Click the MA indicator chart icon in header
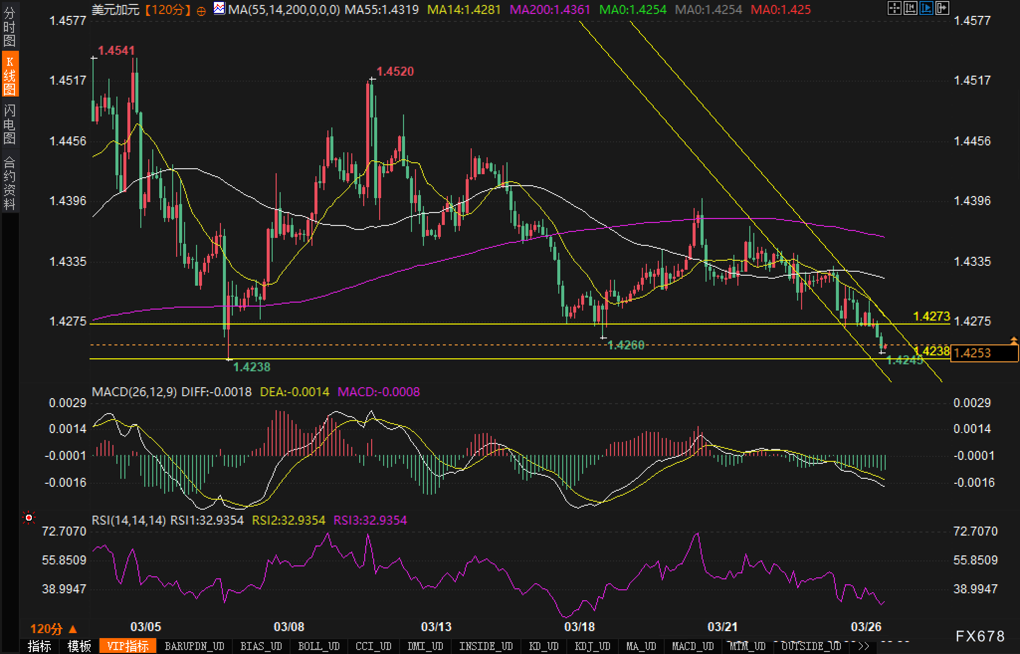 tap(219, 8)
